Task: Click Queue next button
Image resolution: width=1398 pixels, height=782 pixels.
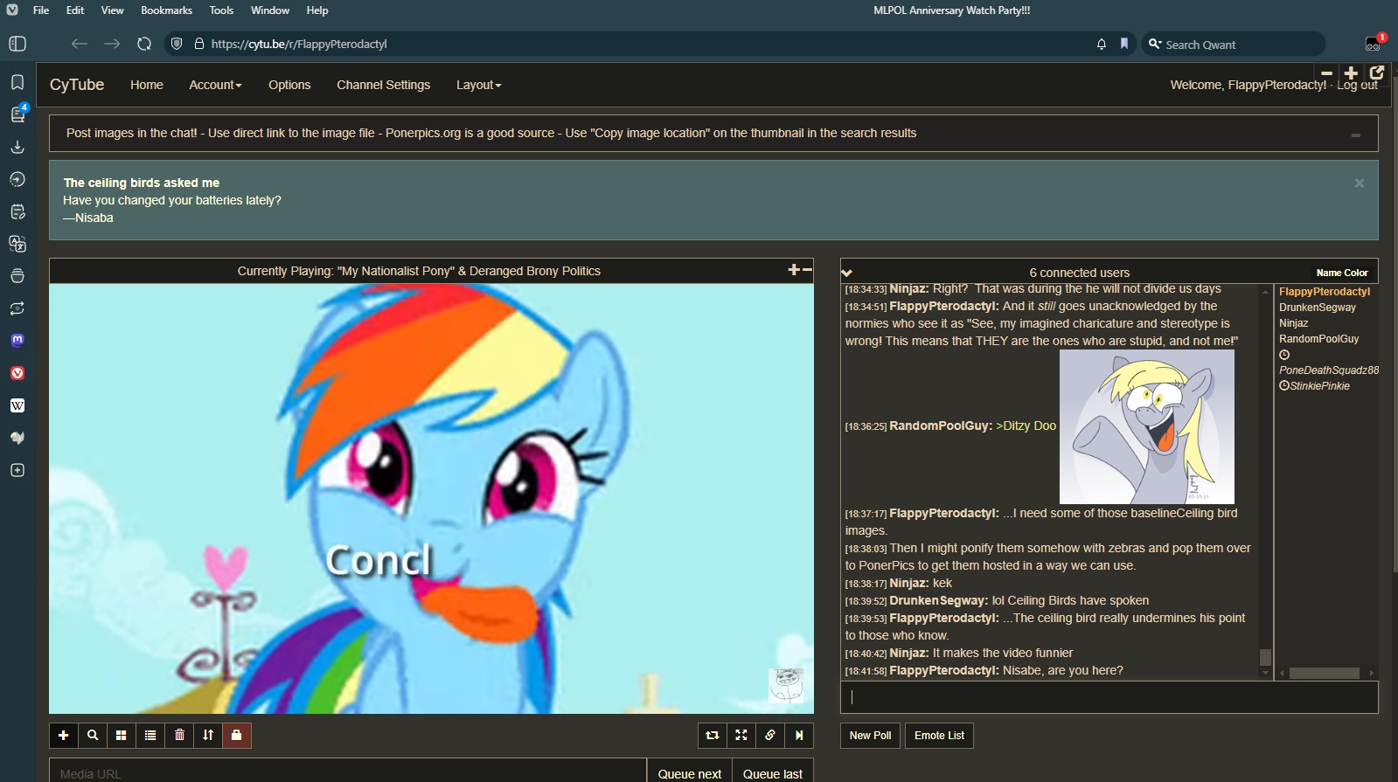Action: [689, 772]
